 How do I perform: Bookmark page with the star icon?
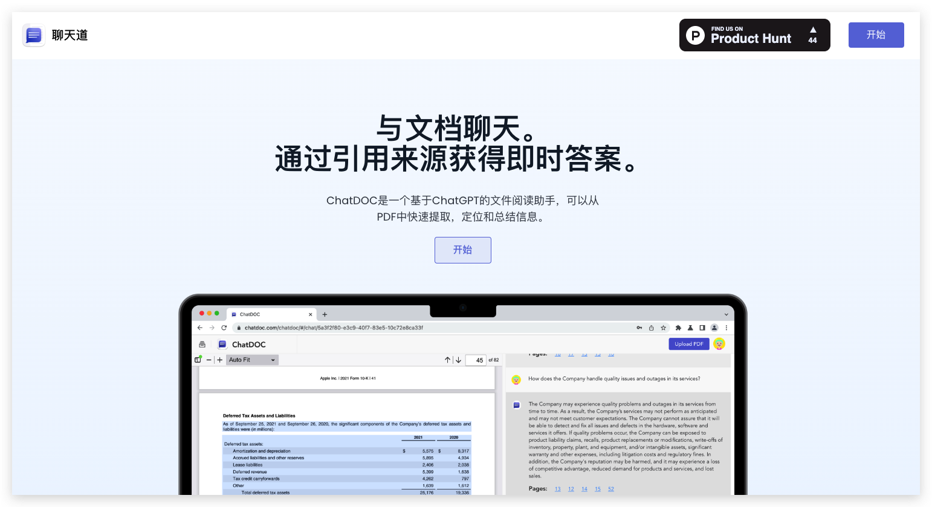(663, 328)
